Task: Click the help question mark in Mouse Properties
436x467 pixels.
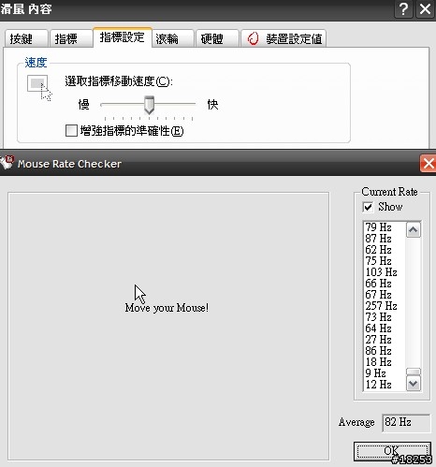Action: [x=403, y=9]
